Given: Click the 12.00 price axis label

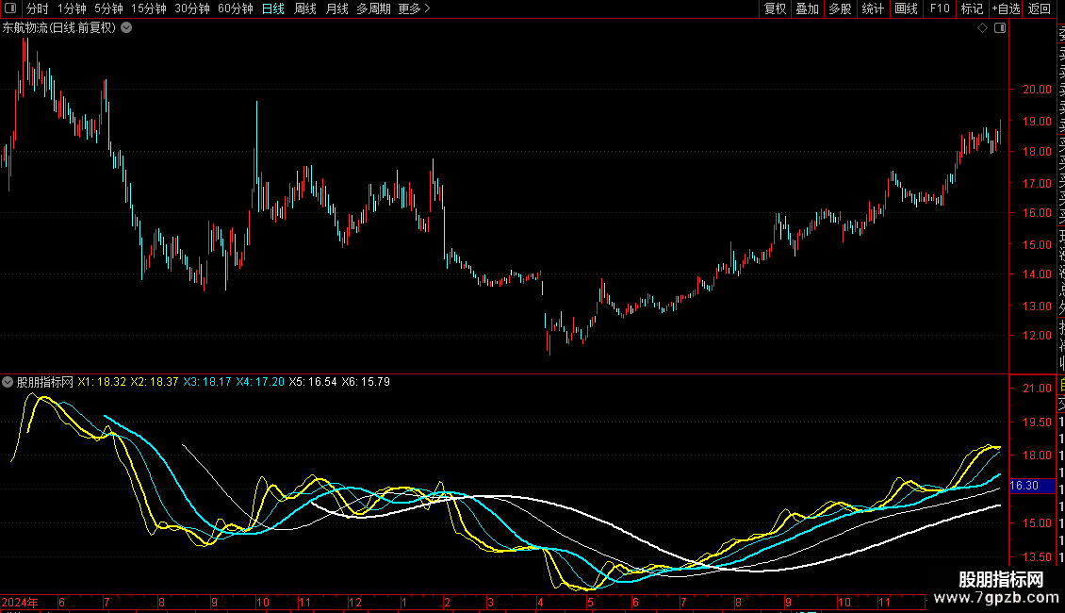Looking at the screenshot, I should coord(1037,336).
